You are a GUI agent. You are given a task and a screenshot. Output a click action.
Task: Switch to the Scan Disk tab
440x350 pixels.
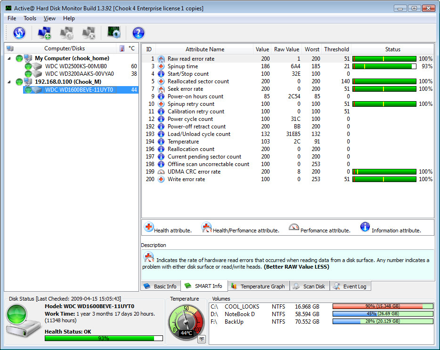click(x=309, y=286)
